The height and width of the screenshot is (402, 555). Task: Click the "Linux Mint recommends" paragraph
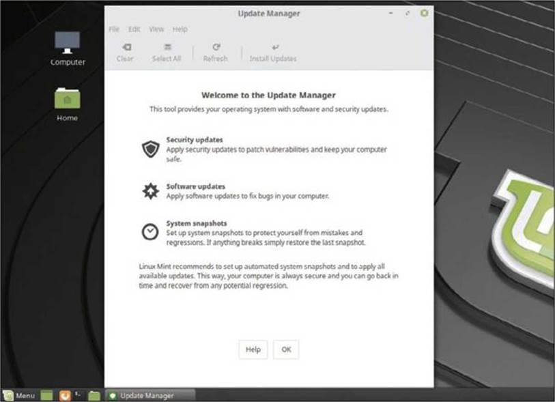269,276
